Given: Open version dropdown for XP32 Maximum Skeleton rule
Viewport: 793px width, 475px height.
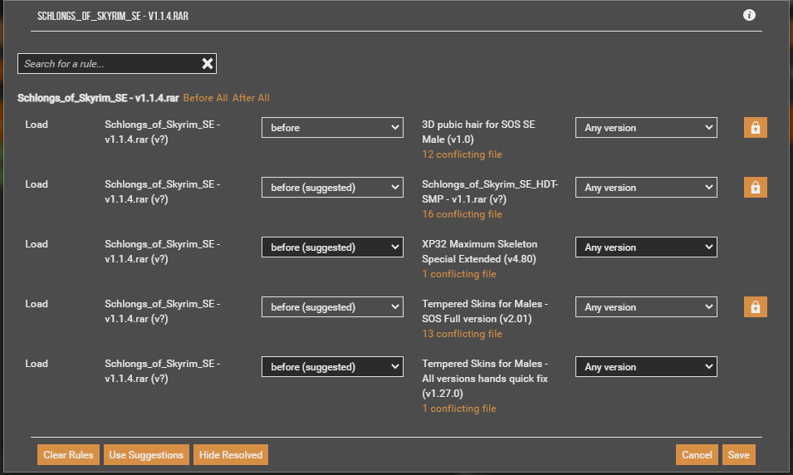Looking at the screenshot, I should click(646, 247).
